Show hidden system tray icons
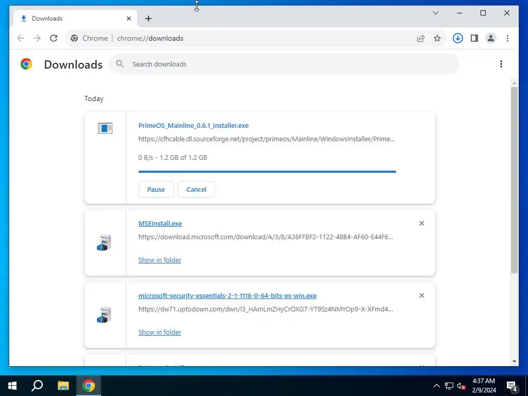This screenshot has width=528, height=396. tap(436, 386)
